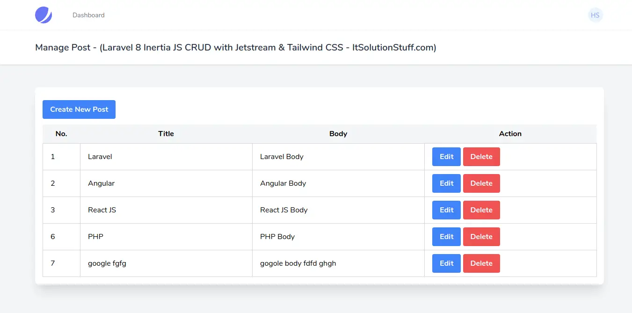Click the Title column header
The image size is (632, 313).
[166, 134]
